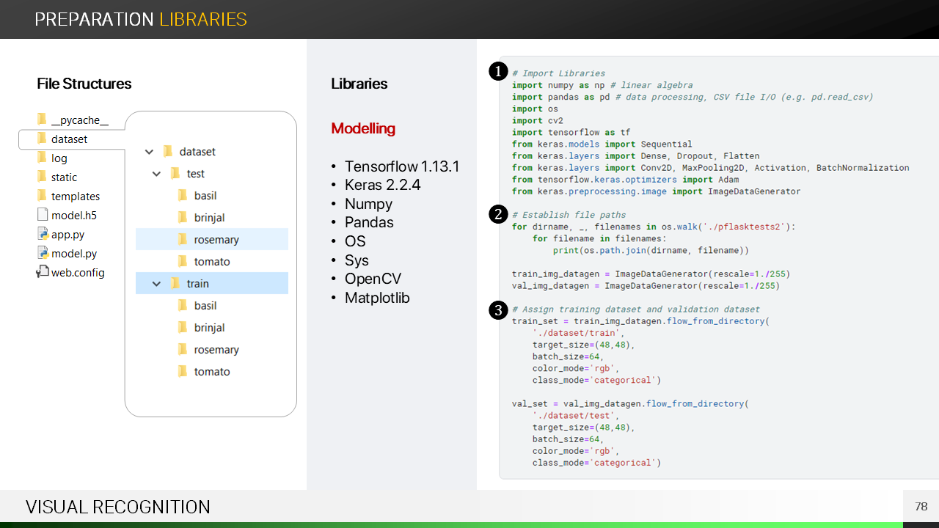Select the highlighted rosemary folder under test

coord(216,240)
